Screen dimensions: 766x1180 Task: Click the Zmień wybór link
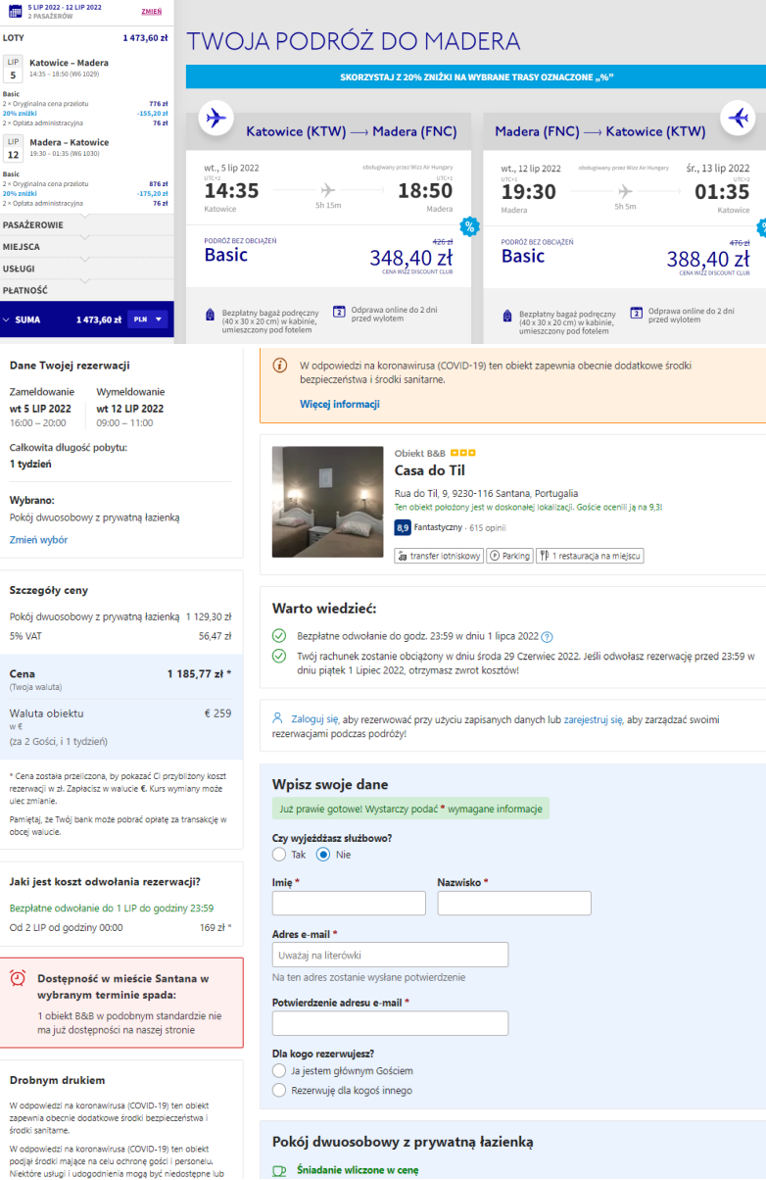click(x=38, y=540)
